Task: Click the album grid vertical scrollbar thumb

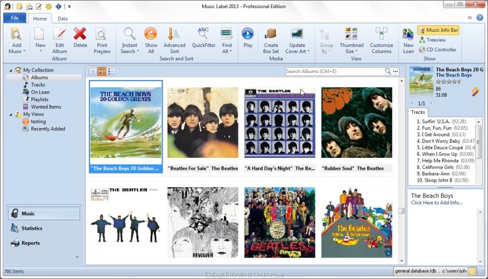Action: pyautogui.click(x=401, y=211)
